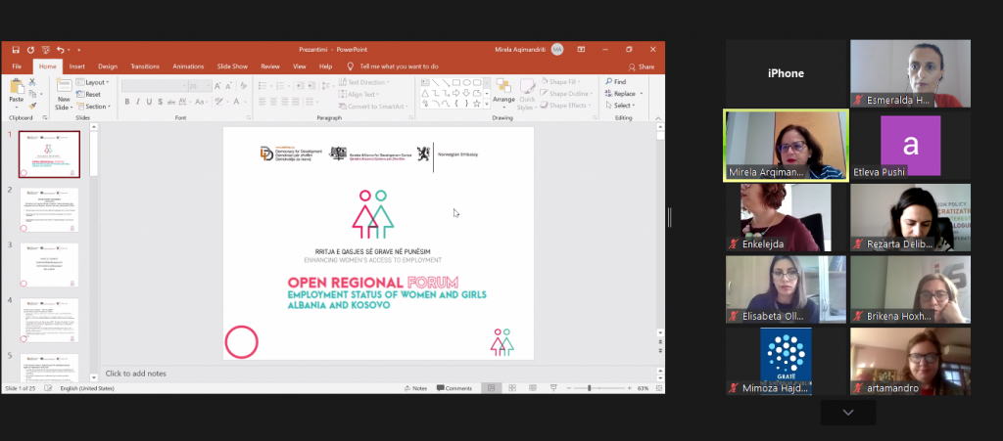Click the spell check icon in status bar

pyautogui.click(x=49, y=388)
